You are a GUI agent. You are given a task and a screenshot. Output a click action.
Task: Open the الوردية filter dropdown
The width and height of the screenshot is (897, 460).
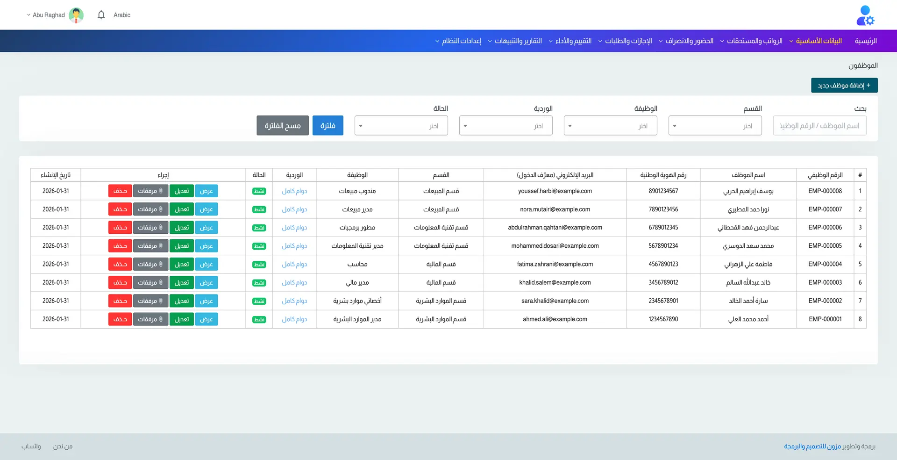click(x=505, y=126)
